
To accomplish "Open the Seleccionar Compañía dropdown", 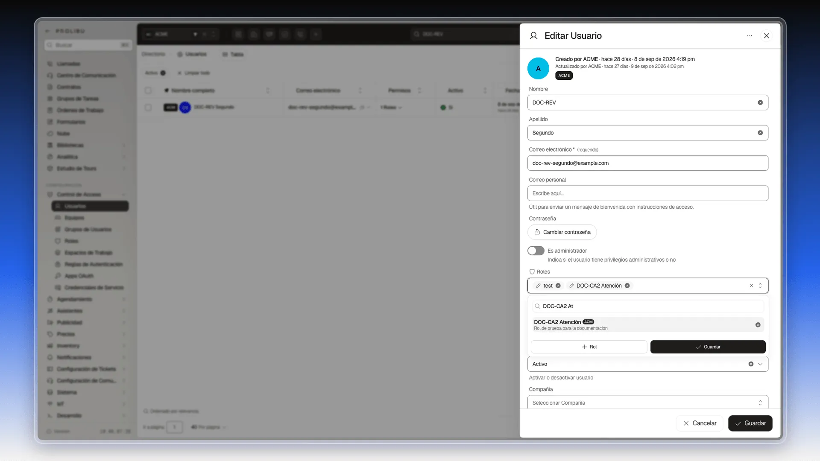I will [x=647, y=403].
